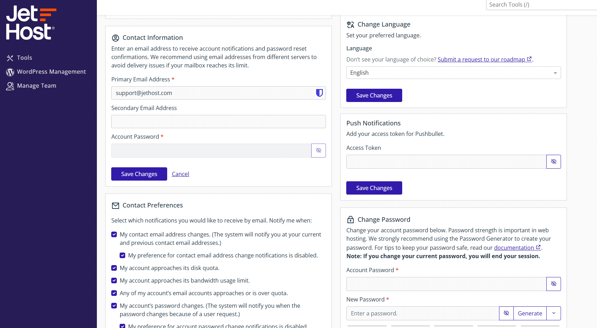
Task: Click the Cancel link in Contact Information
Action: point(180,174)
